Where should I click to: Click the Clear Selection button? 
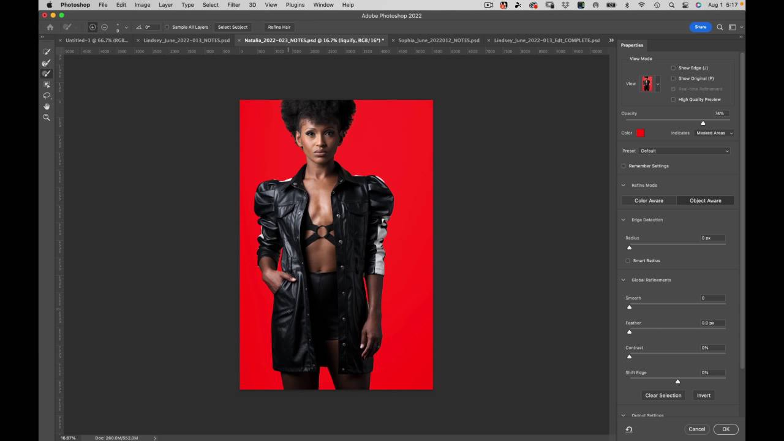663,395
